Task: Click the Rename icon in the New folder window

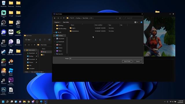Action: (49, 40)
